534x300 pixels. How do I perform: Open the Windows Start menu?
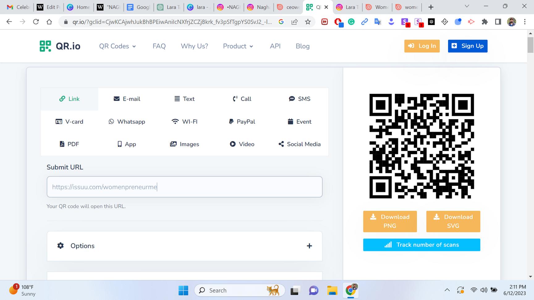(x=183, y=290)
